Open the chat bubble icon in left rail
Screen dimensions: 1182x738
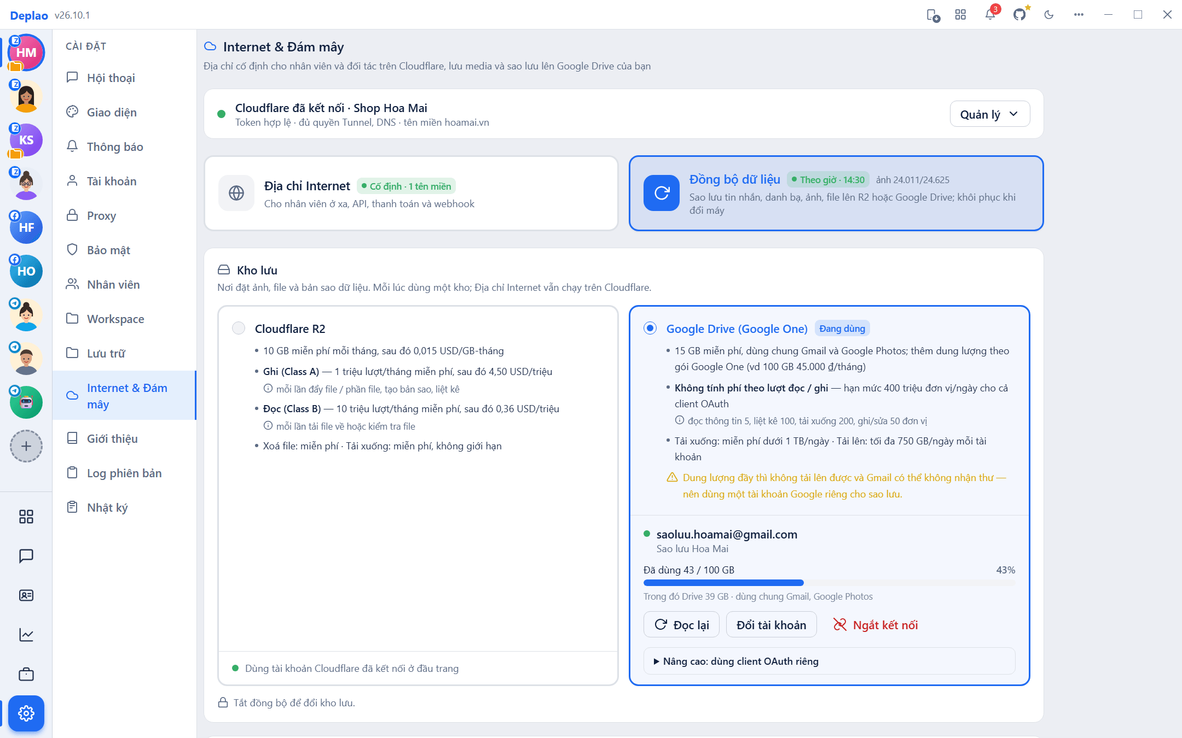click(x=26, y=556)
